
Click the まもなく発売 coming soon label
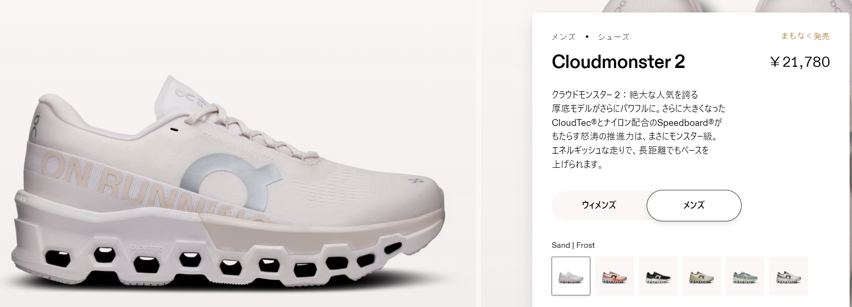[x=805, y=36]
